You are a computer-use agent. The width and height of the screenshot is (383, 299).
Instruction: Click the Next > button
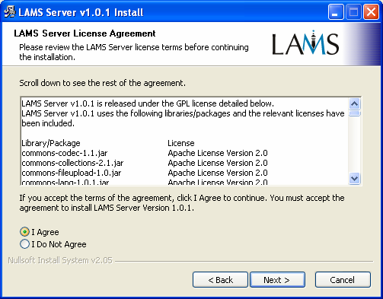coord(277,280)
